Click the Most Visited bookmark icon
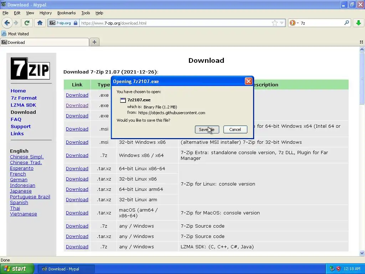365x274 pixels. (x=4, y=34)
